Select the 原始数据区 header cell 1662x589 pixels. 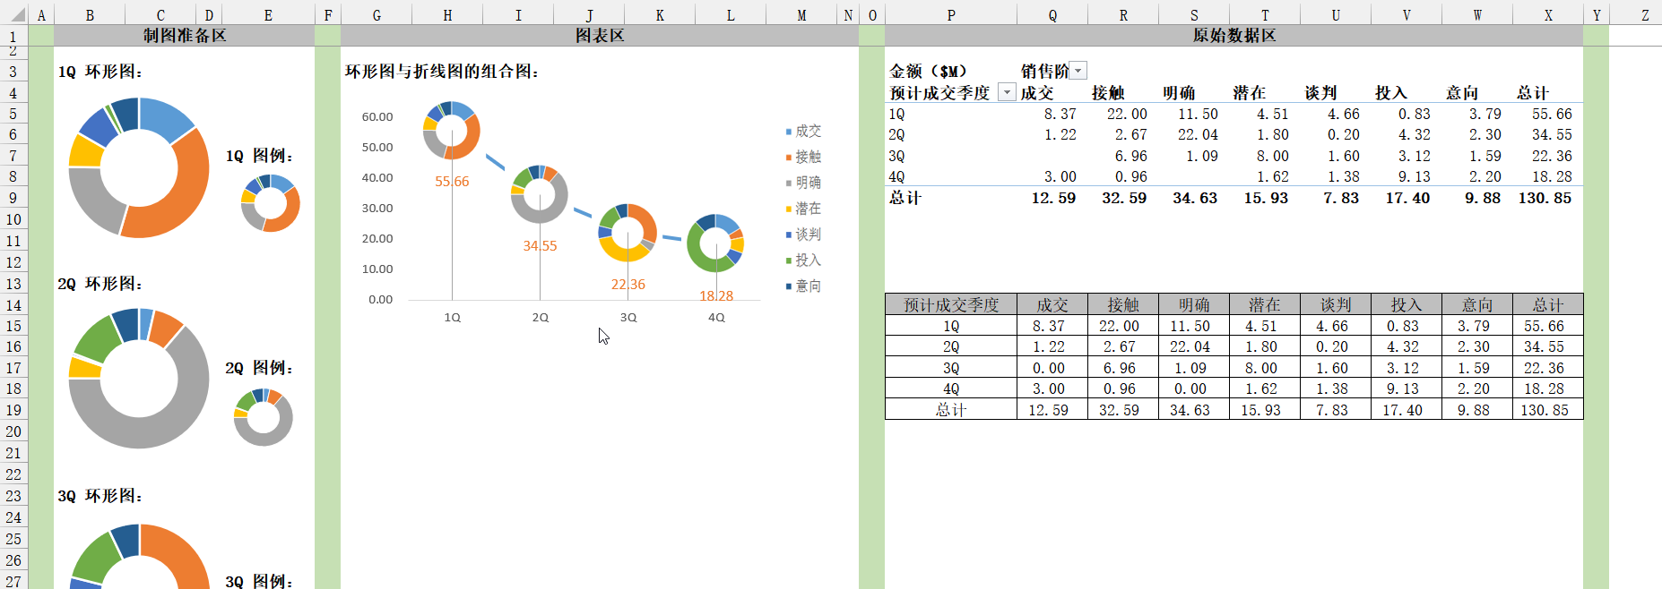click(1234, 36)
